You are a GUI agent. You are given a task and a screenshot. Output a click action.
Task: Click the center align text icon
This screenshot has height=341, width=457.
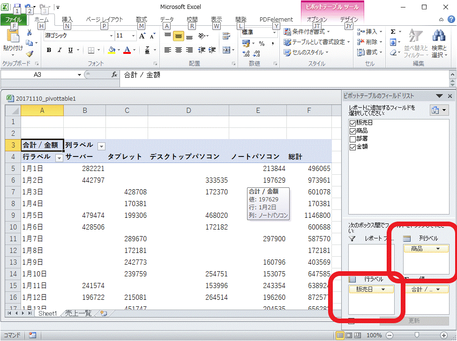pyautogui.click(x=179, y=50)
